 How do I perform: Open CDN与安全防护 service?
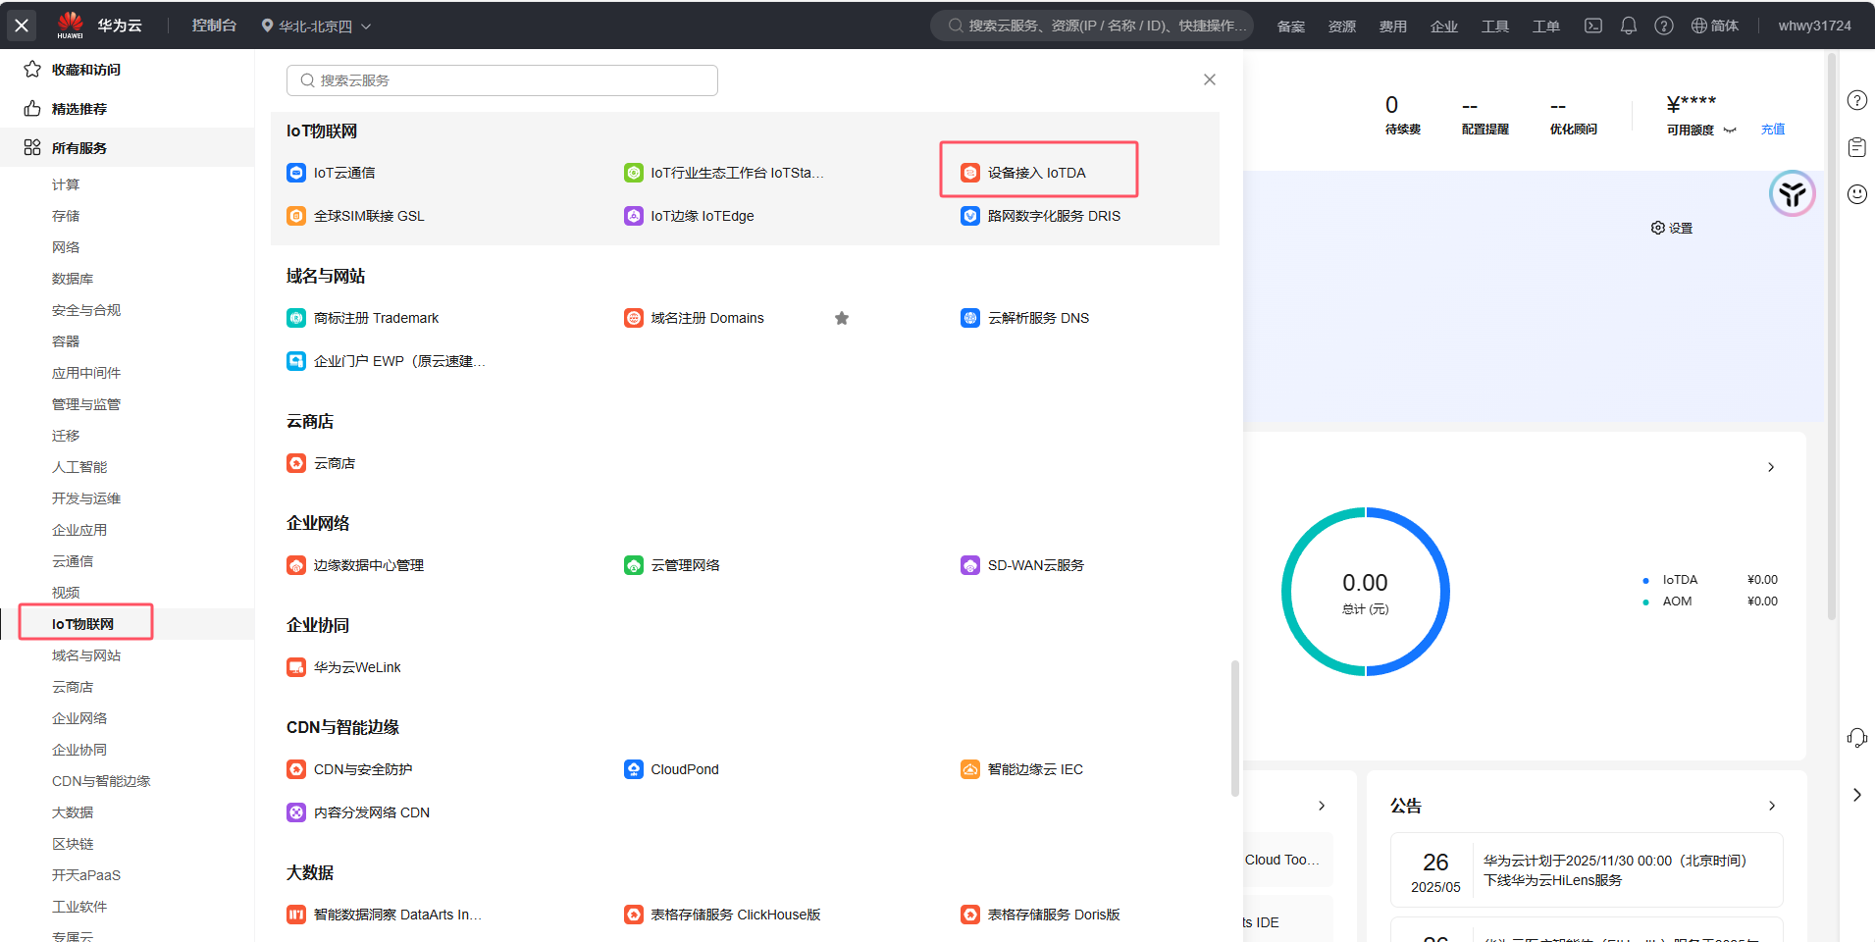point(349,769)
